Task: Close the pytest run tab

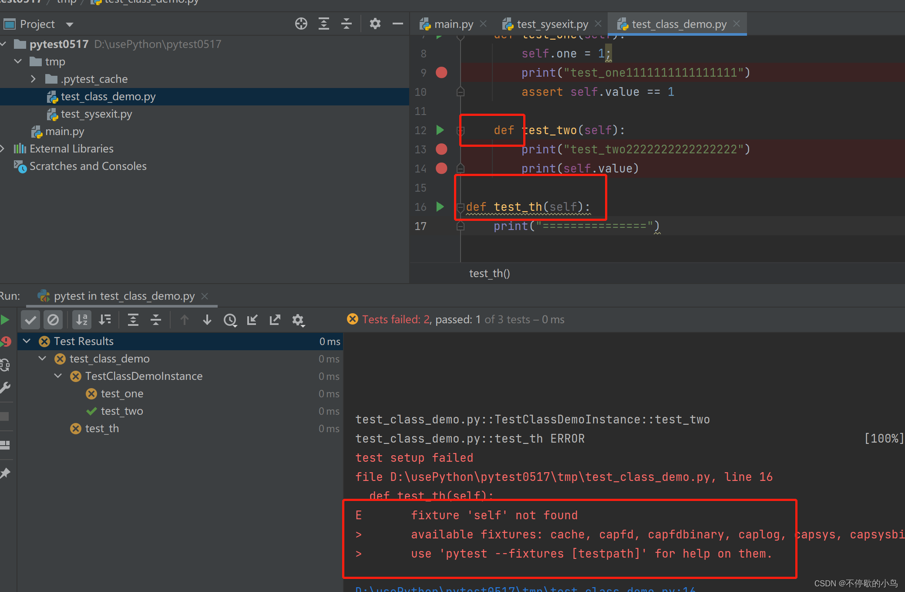Action: pyautogui.click(x=205, y=296)
